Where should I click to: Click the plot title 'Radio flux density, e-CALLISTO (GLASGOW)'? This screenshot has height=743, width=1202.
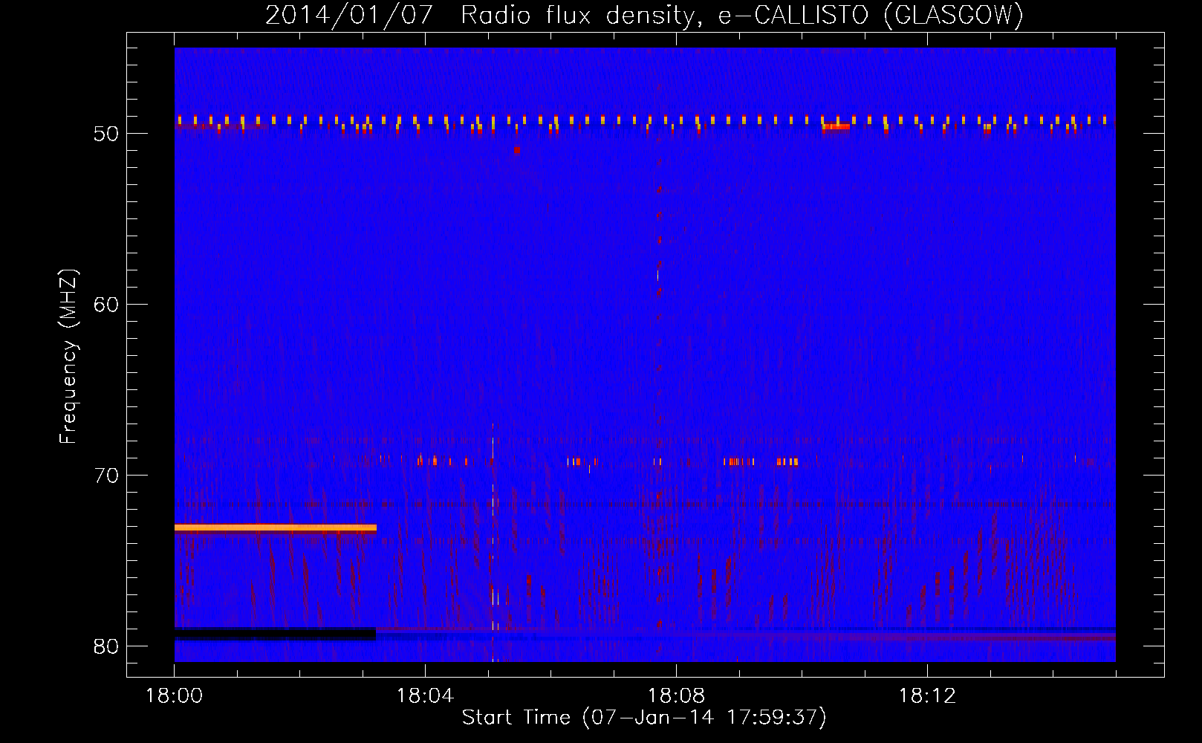click(x=742, y=15)
